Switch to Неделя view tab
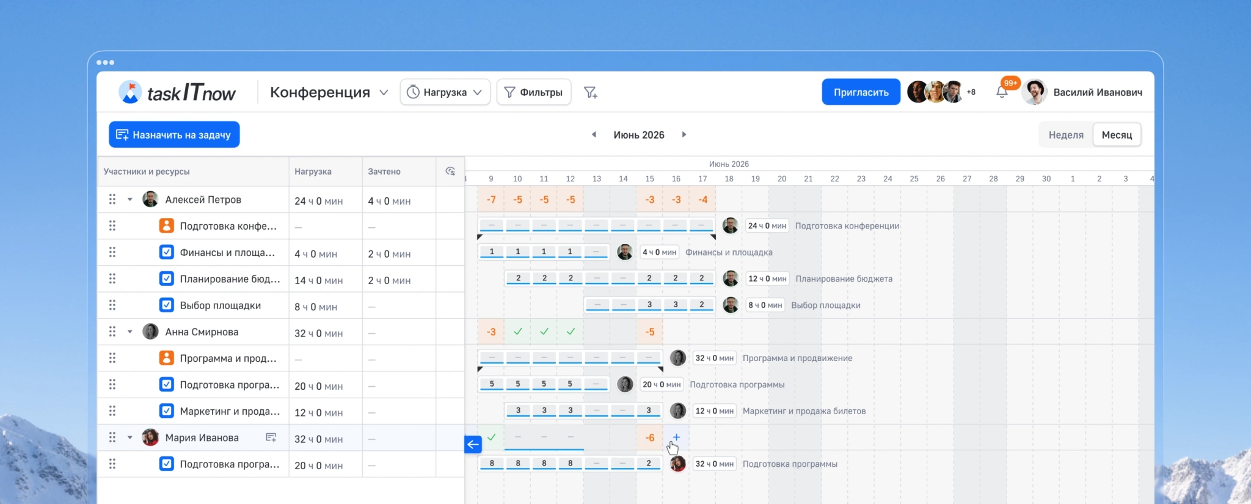The height and width of the screenshot is (504, 1251). coord(1066,135)
